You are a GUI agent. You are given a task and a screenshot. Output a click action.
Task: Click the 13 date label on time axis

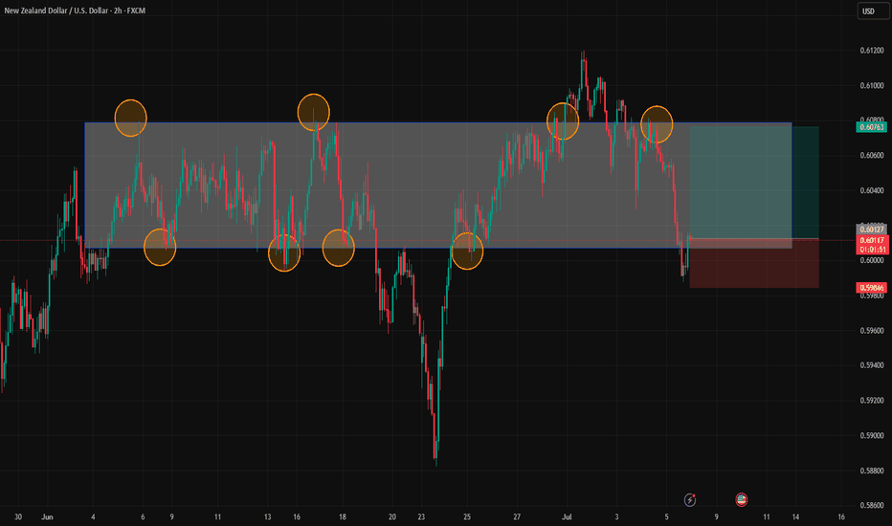(267, 516)
